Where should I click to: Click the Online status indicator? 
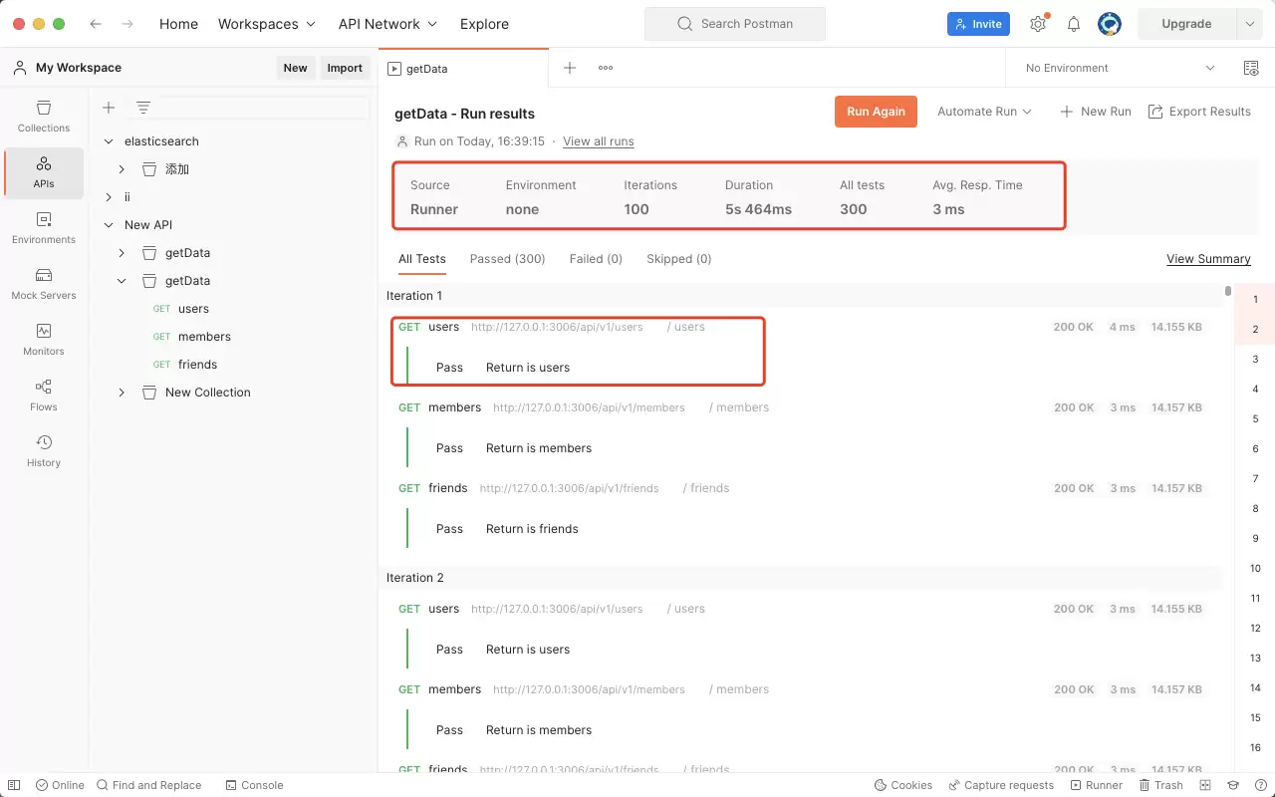pos(59,785)
